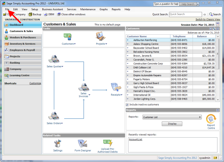Viewport: 224px width, 162px height.
Task: Open the Report Centre icon
Action: [211, 119]
